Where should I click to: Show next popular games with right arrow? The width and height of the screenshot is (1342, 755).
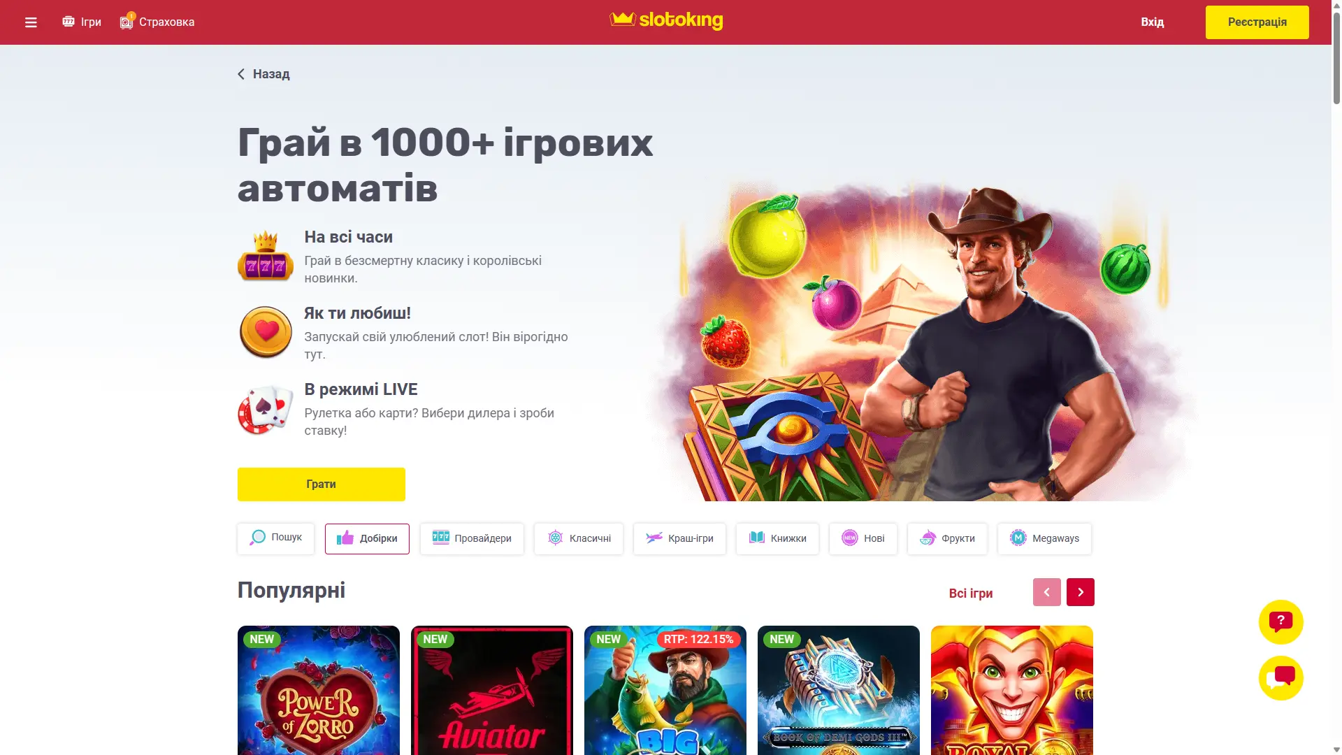(x=1080, y=592)
